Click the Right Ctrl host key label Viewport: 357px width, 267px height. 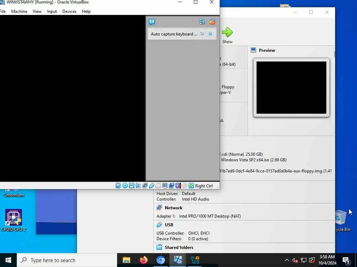204,186
